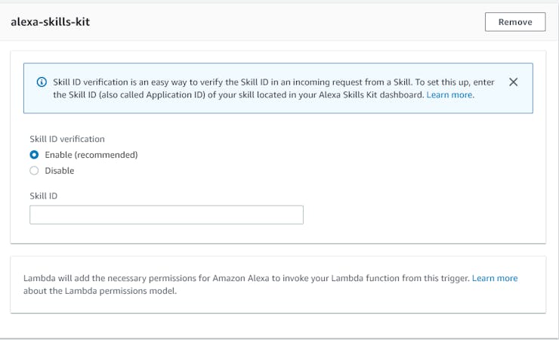Click the Disable option label text
Viewport: 559px width, 340px height.
tap(60, 171)
